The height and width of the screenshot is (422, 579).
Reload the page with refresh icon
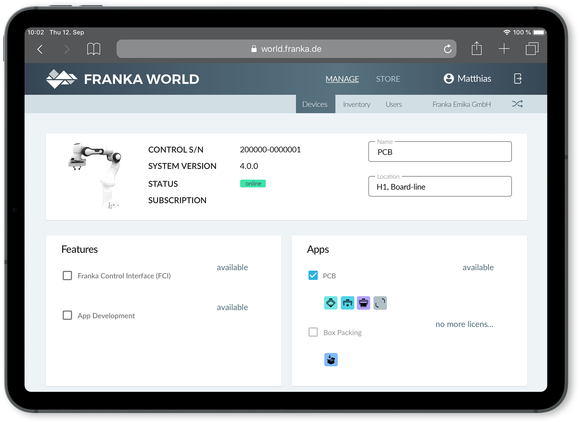click(448, 49)
